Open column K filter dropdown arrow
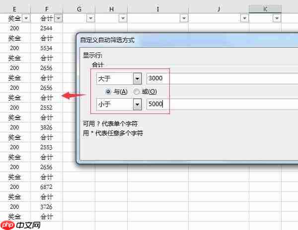 coord(277,18)
